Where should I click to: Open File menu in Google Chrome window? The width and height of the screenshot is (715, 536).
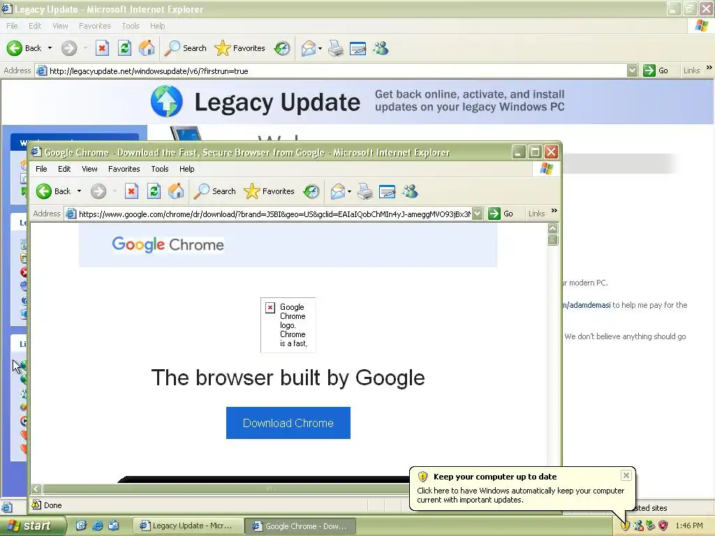(41, 169)
